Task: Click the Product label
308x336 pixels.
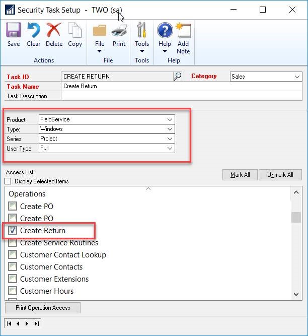Action: 17,119
